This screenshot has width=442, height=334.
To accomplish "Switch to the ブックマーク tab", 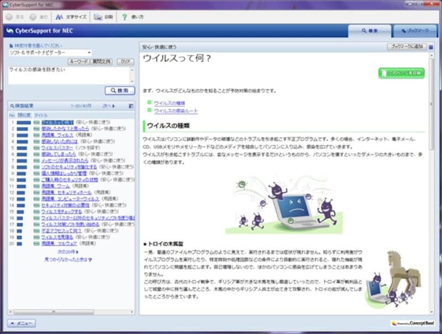I will pos(414,31).
